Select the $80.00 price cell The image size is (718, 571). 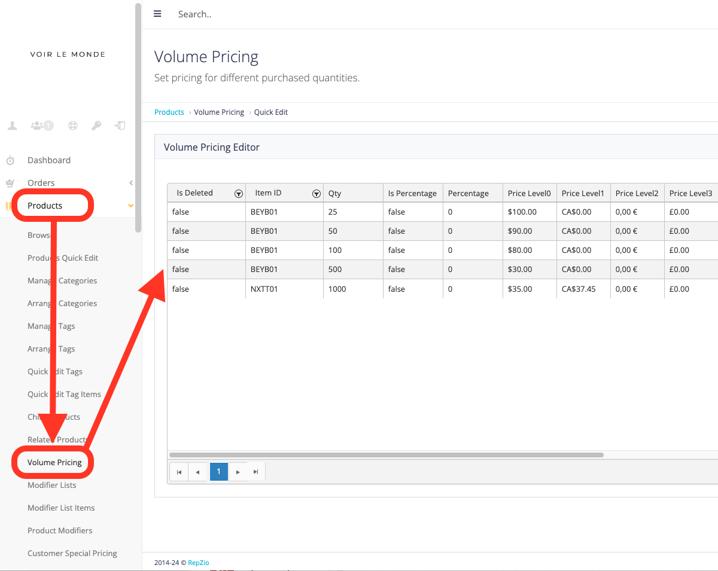tap(530, 250)
